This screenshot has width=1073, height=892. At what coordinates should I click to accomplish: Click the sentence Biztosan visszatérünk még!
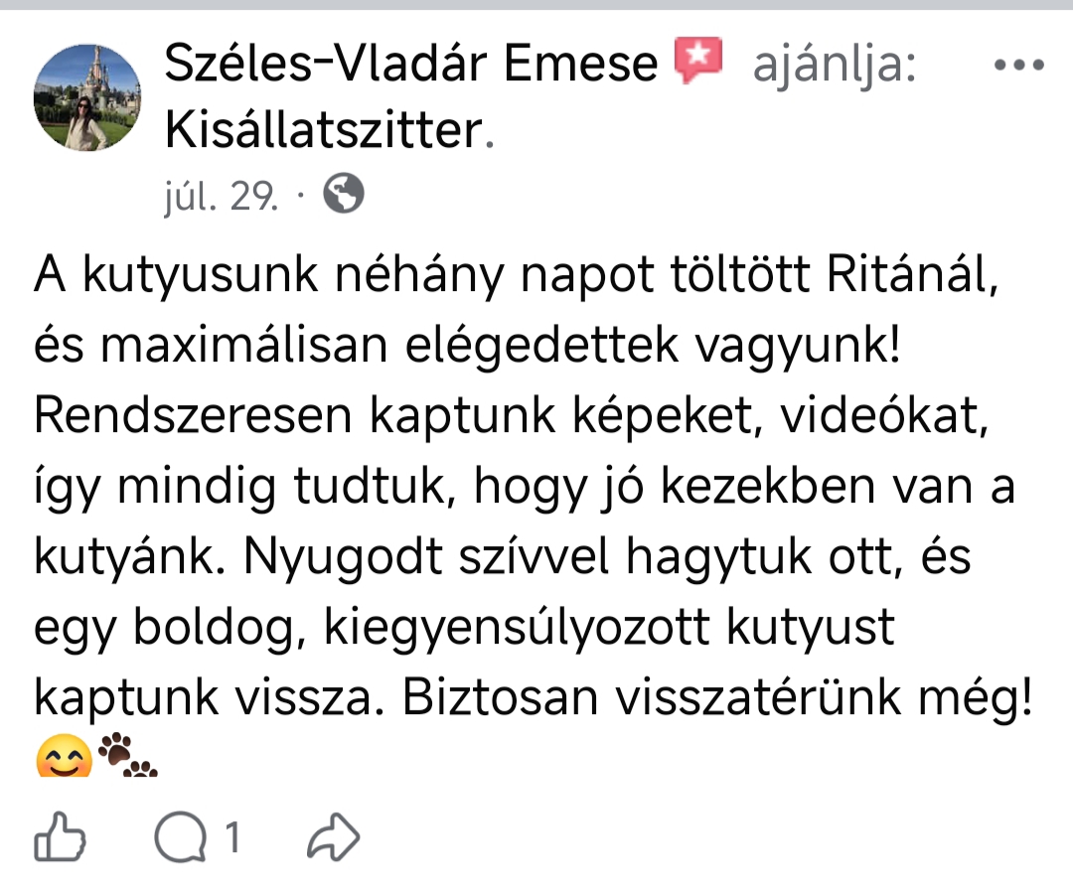coord(720,698)
